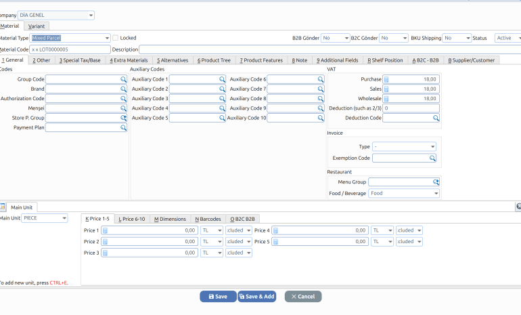Click the Deduction (such as 2/3) field
The width and height of the screenshot is (521, 315).
coord(411,108)
